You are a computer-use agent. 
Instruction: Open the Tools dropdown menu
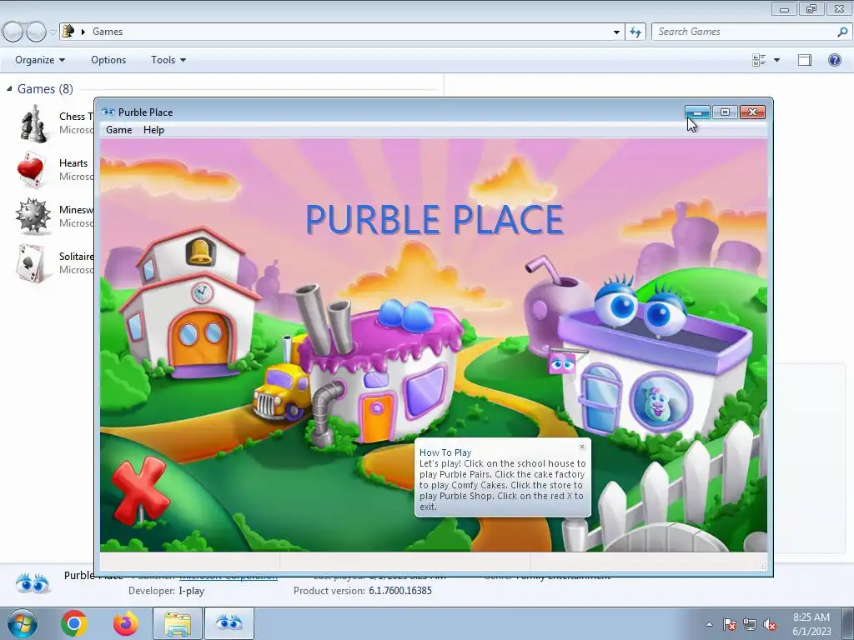(x=168, y=60)
